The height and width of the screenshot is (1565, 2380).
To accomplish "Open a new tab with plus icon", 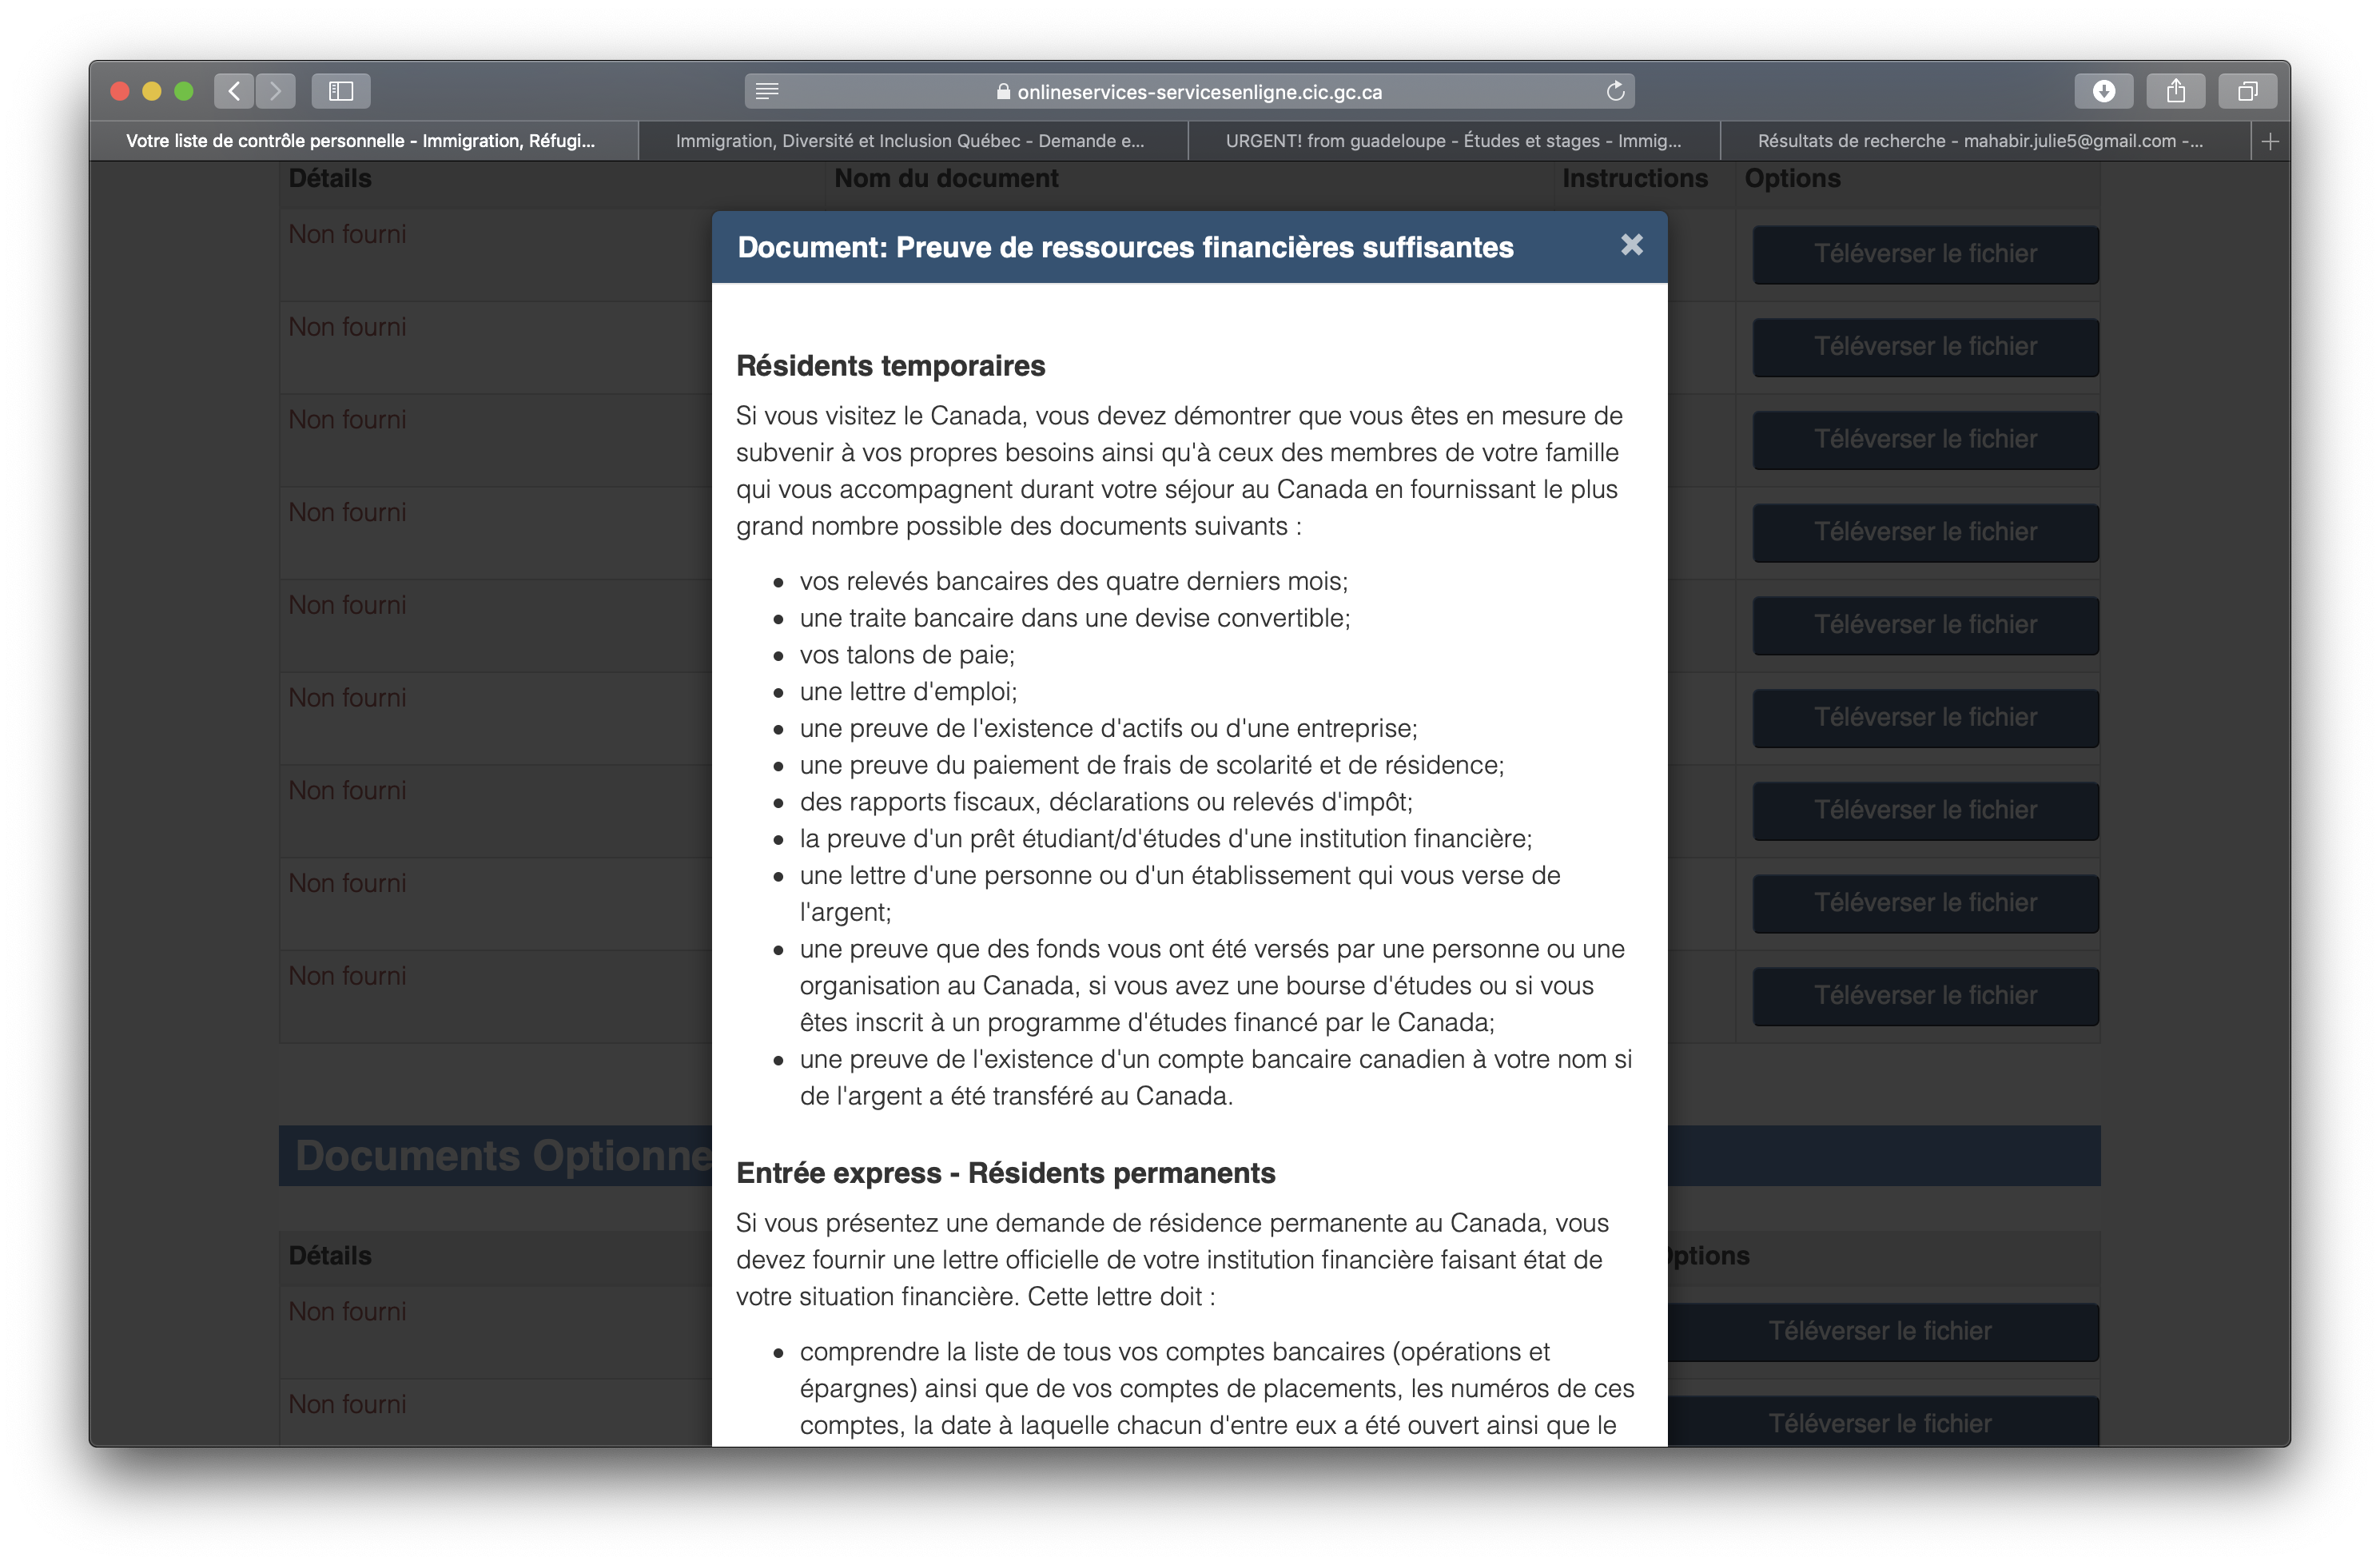I will pos(2270,141).
